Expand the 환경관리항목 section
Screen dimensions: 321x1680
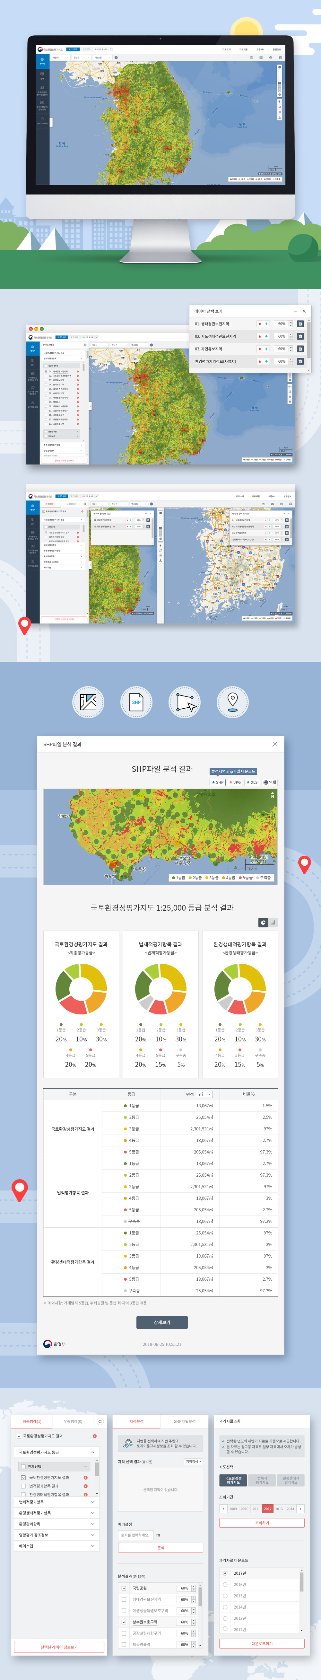point(57,1524)
